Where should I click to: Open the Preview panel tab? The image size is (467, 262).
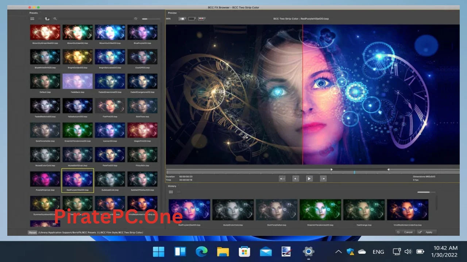click(x=172, y=13)
